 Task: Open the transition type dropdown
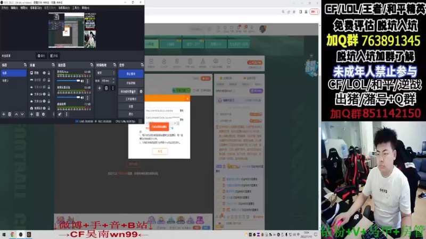[x=106, y=73]
